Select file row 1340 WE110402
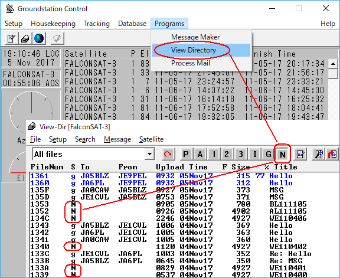 [x=184, y=247]
